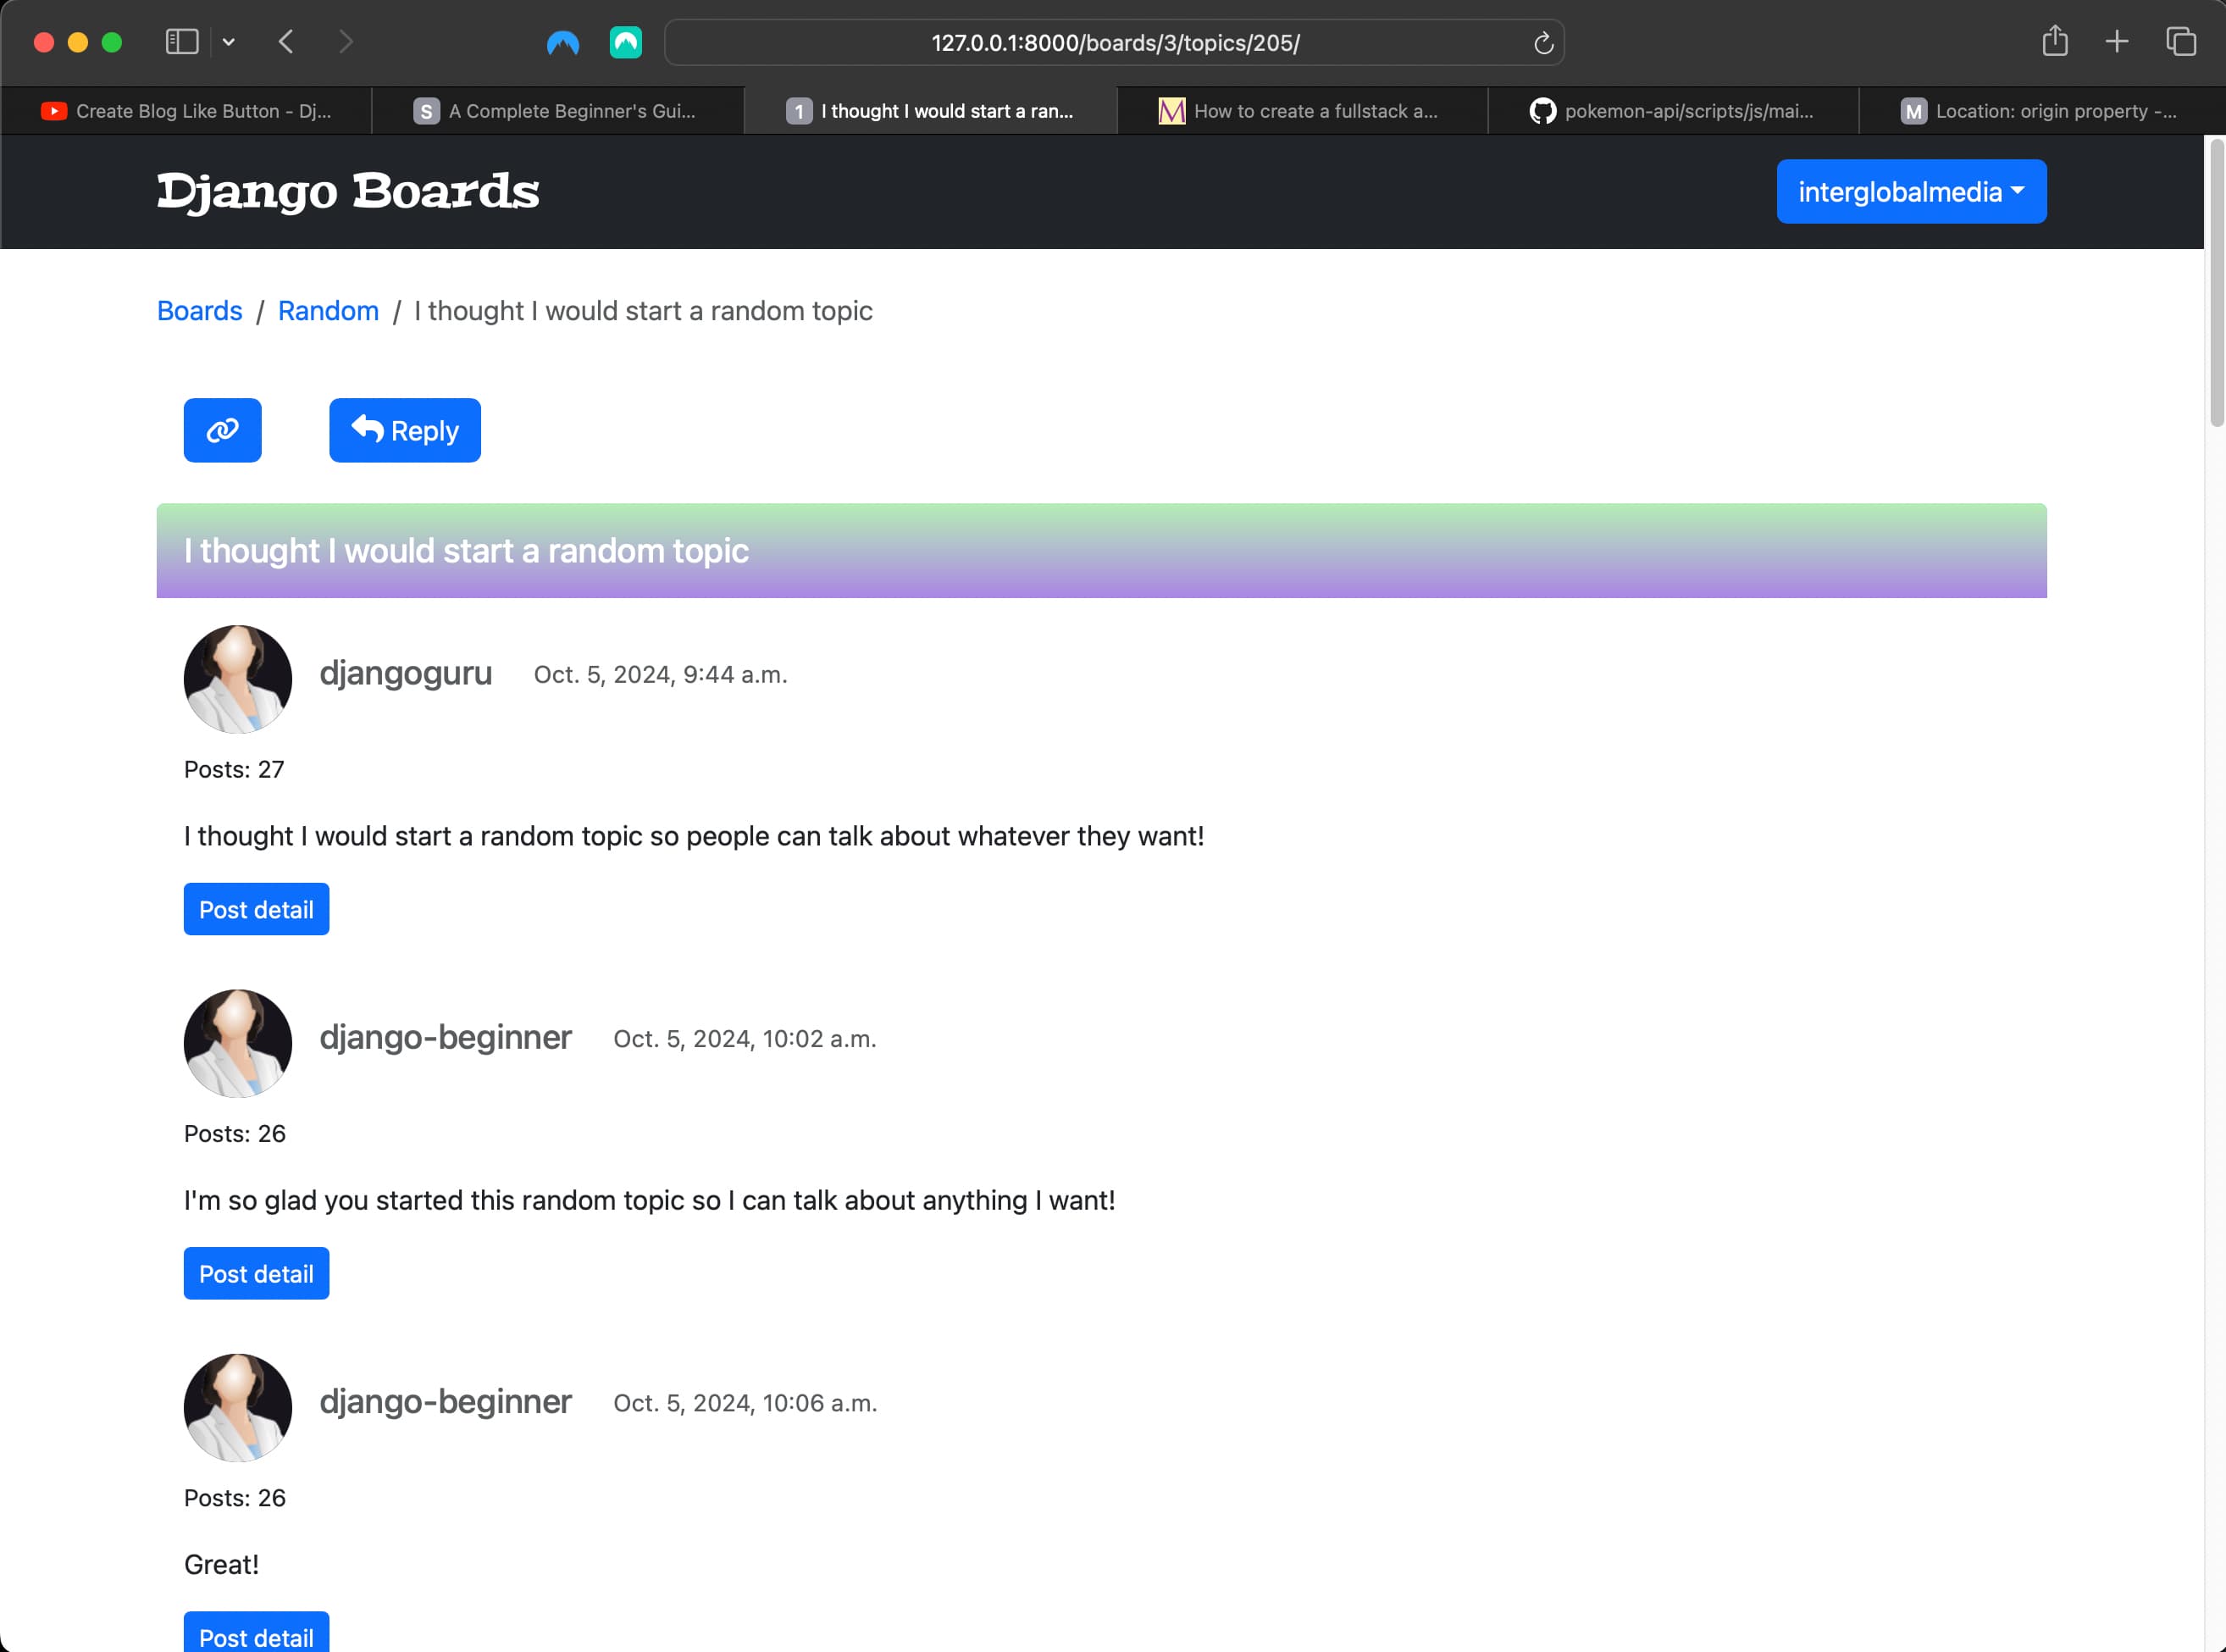Switch to Create Blog Like Button tab

185,111
